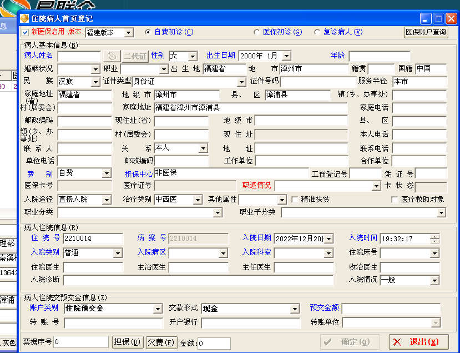Expand the 职退情况 dropdown
This screenshot has height=353, width=460.
point(376,186)
